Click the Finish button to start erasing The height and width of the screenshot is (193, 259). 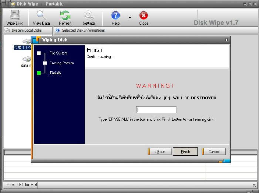coord(185,152)
